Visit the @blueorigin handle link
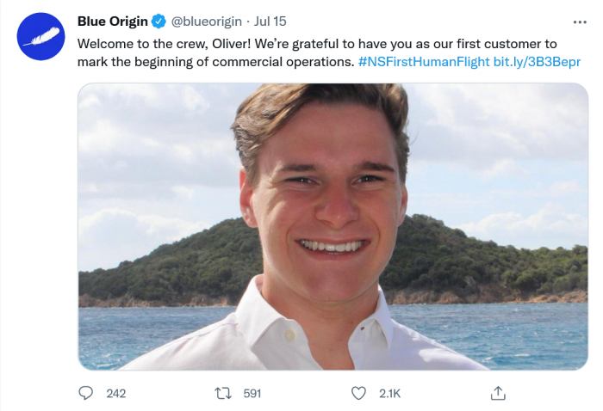Image resolution: width=603 pixels, height=411 pixels. [208, 21]
